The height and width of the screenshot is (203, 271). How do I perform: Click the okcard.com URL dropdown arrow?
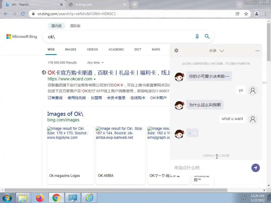(94, 79)
